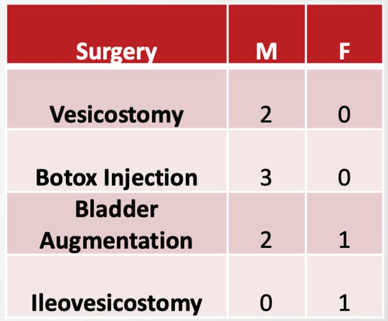Select Ileovesicostomy male count cell
This screenshot has height=321, width=388.
pos(267,286)
